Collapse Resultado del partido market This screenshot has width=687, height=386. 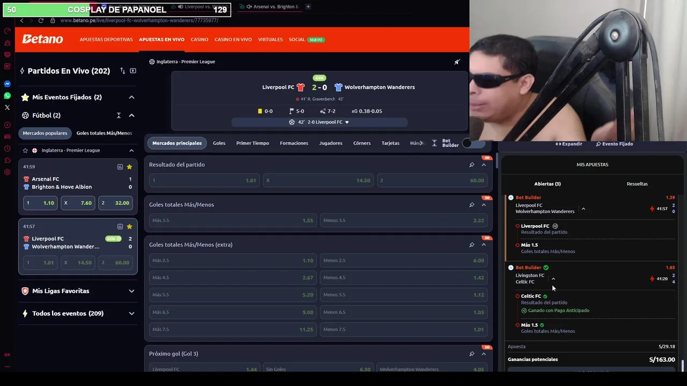coord(484,165)
